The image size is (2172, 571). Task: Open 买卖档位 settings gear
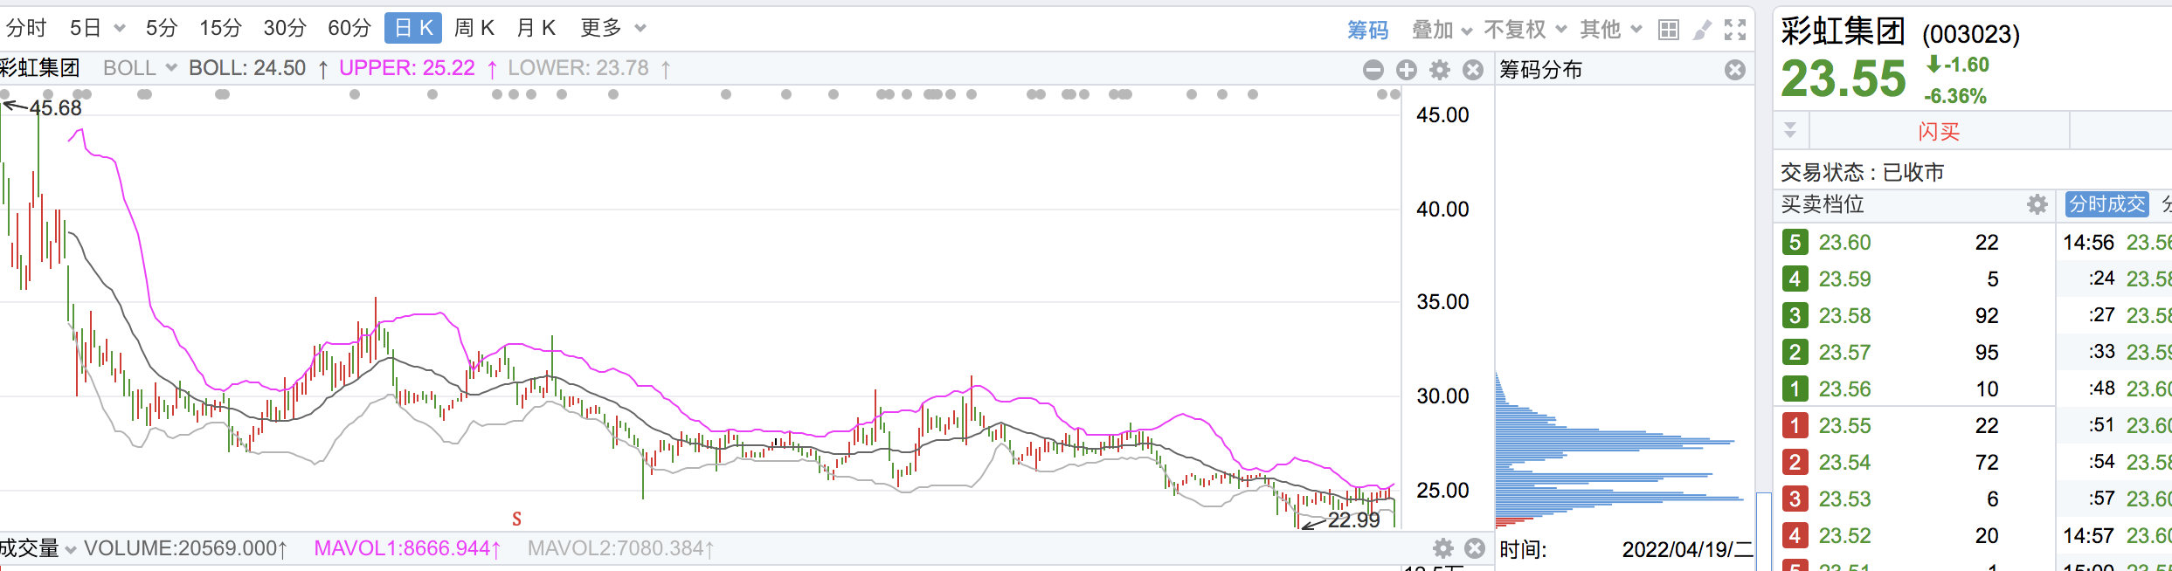tap(2037, 204)
